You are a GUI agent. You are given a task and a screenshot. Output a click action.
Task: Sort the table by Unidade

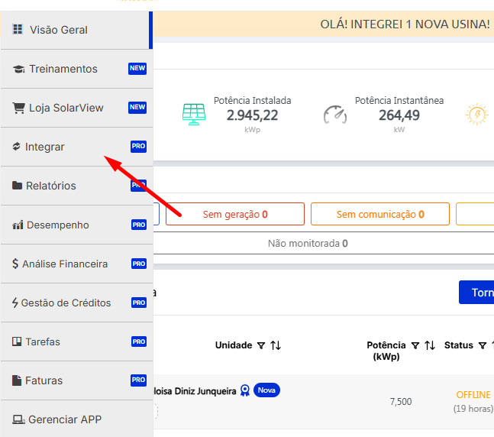tap(276, 346)
